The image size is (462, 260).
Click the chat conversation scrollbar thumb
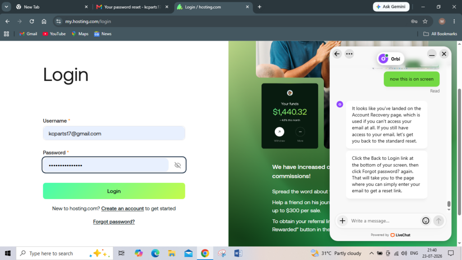tap(449, 204)
